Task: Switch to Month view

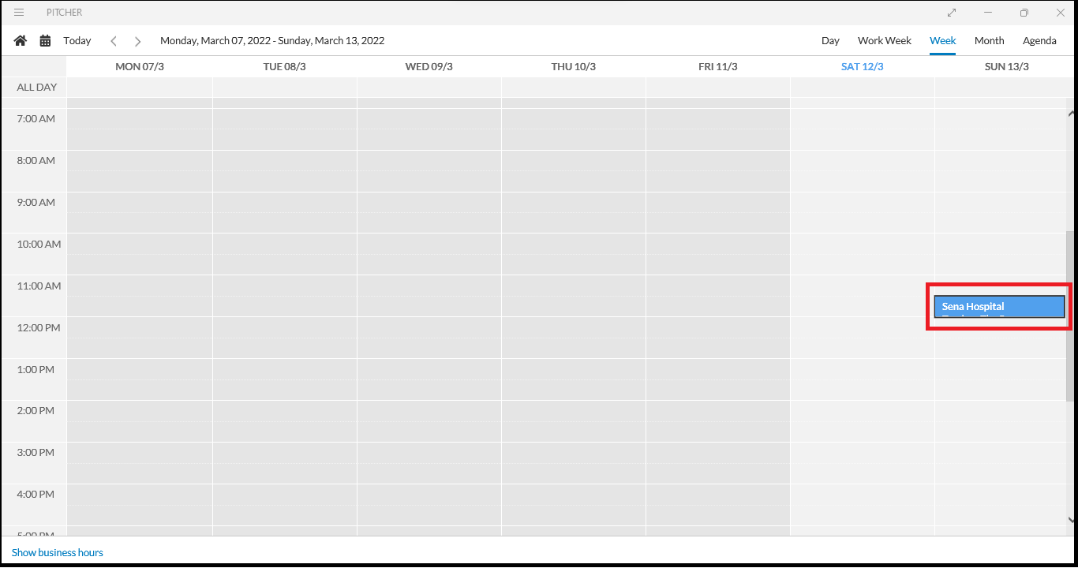Action: click(x=989, y=40)
